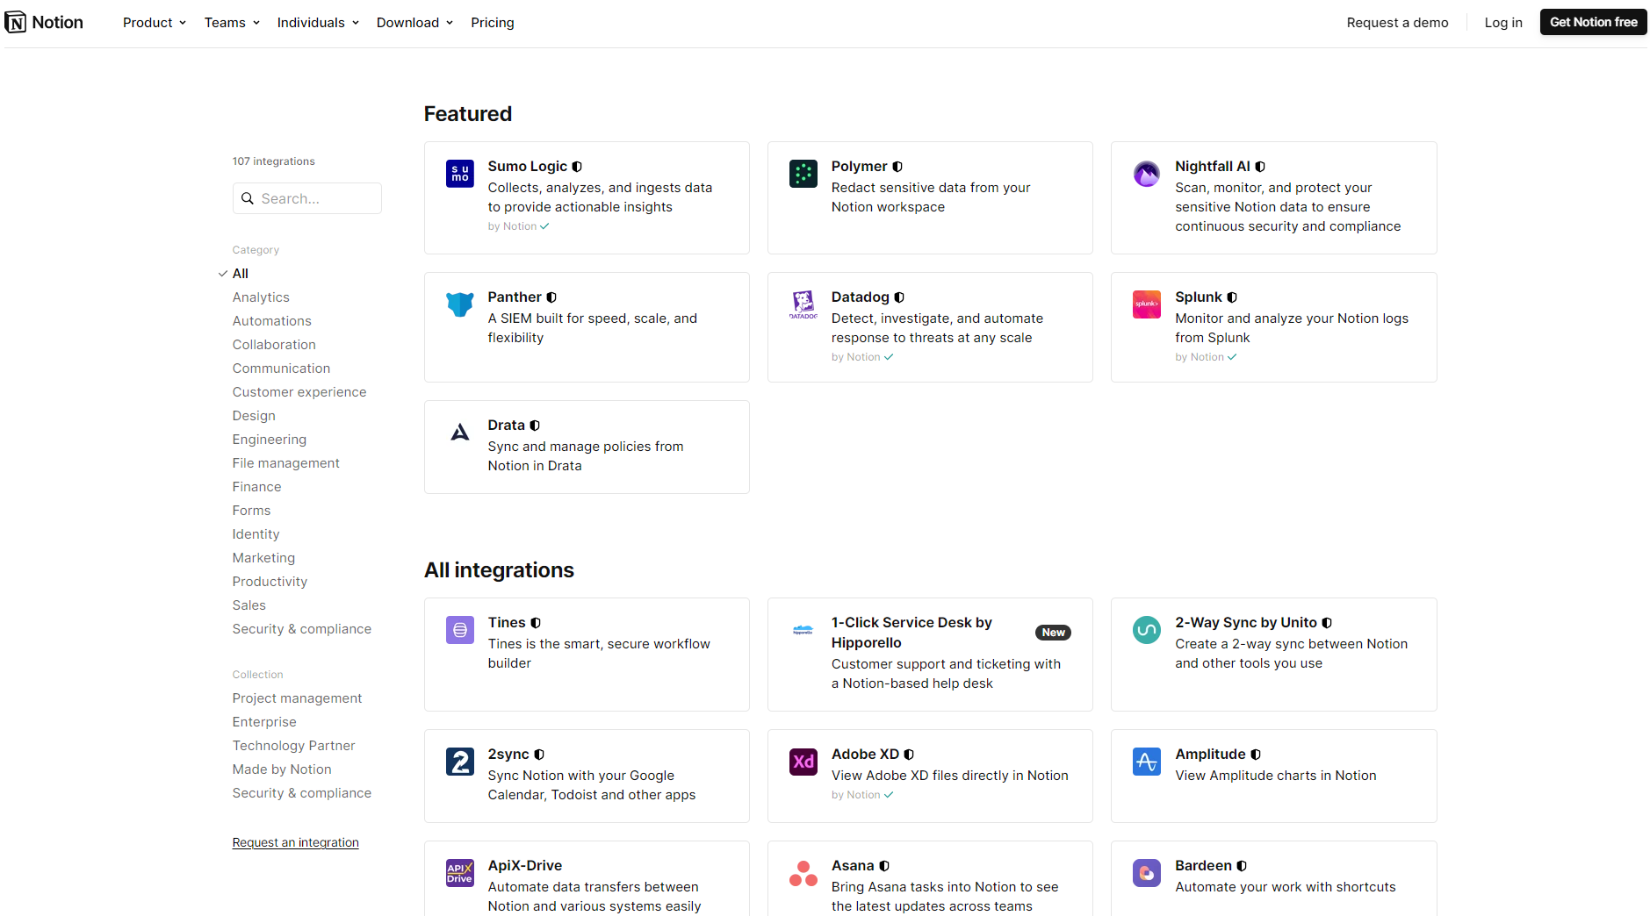Click the badge beside Datadog title
This screenshot has height=916, width=1650.
[899, 297]
